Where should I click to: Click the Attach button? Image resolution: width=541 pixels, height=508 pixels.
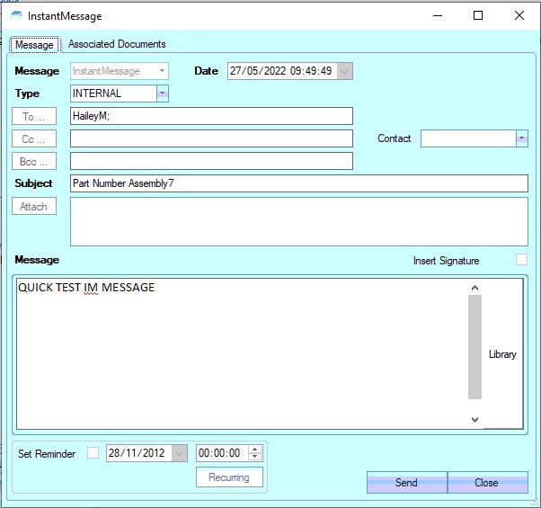point(34,206)
